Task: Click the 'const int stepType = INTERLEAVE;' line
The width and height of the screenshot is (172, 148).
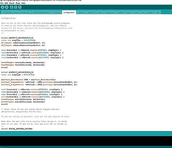Action: 18,40
